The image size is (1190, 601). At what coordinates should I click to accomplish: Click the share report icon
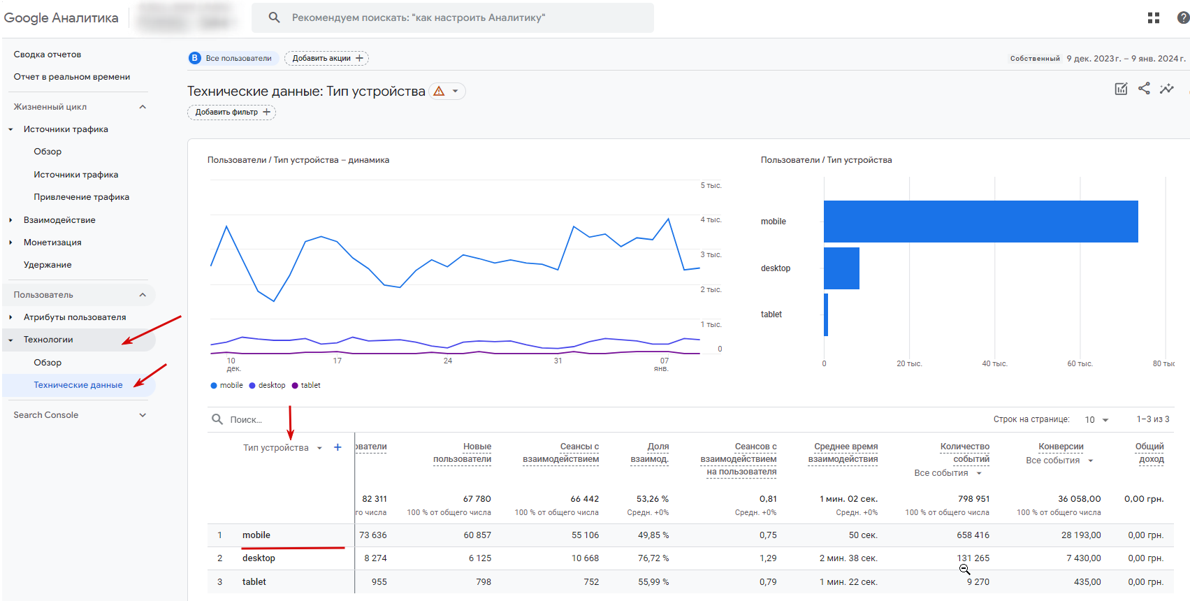[x=1144, y=89]
